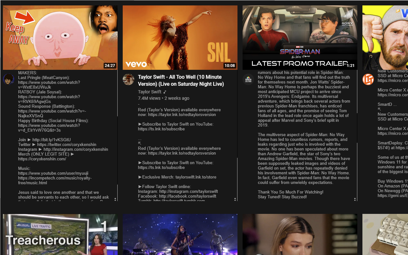Click the '7.4M views • 2 weeks ago' text
The image size is (408, 255).
pyautogui.click(x=164, y=98)
